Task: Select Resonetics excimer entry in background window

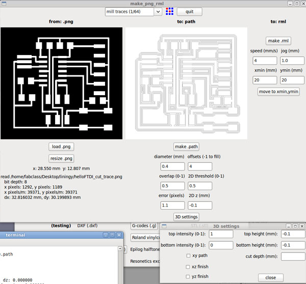Action: tap(145, 261)
